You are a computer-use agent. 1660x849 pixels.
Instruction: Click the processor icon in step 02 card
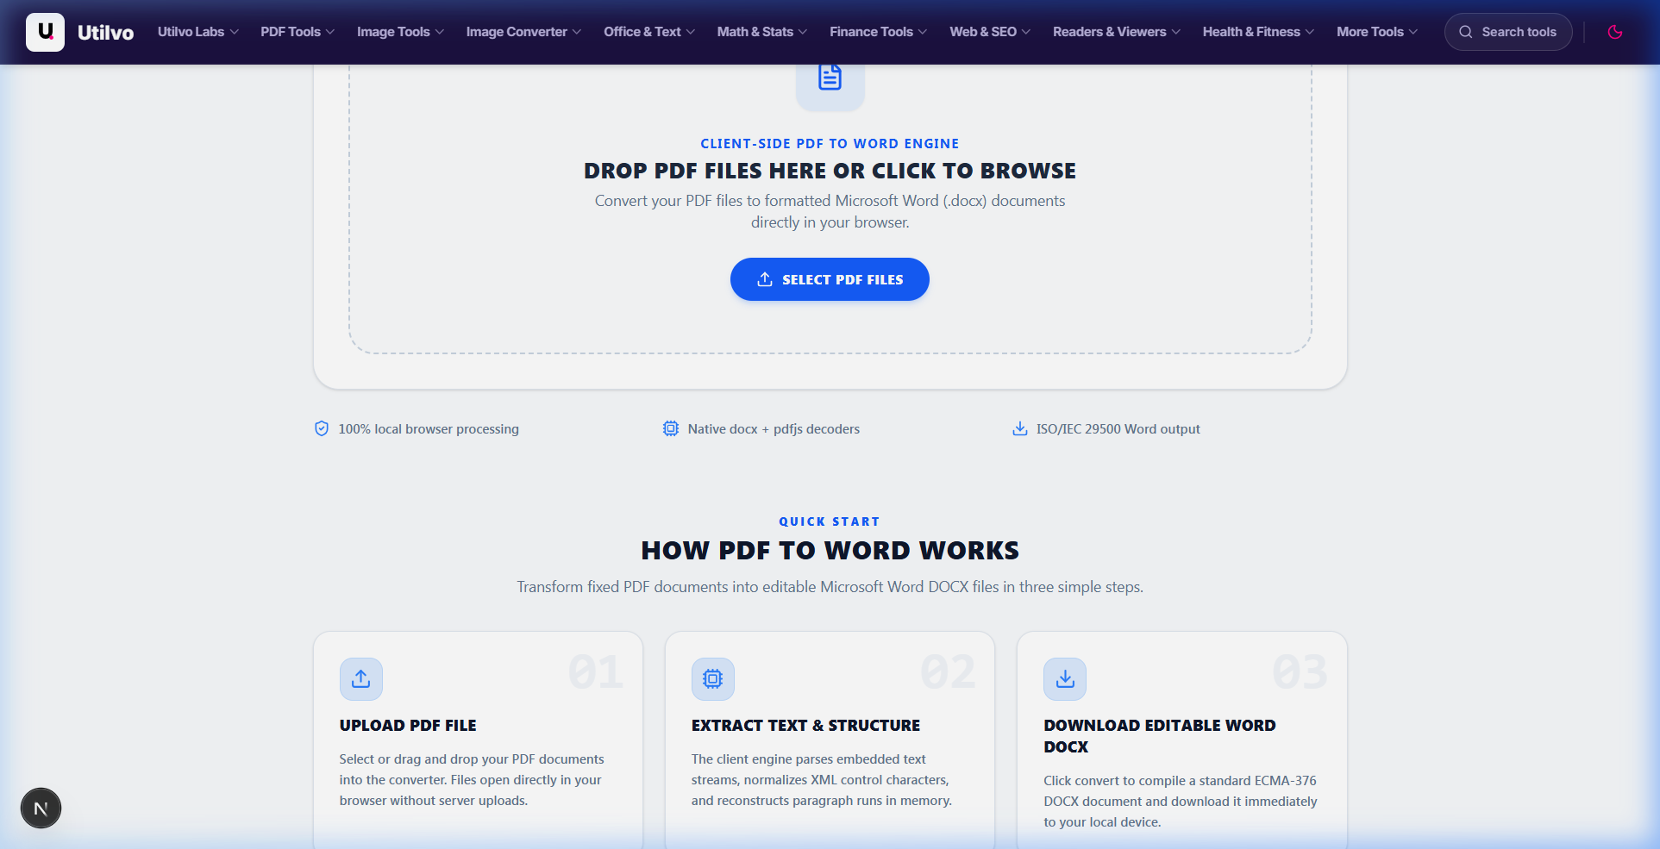712,679
